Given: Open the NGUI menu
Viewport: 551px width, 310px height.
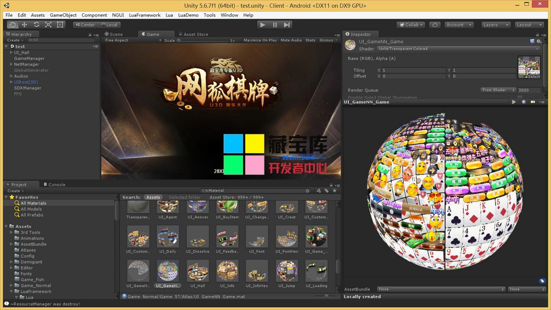Looking at the screenshot, I should pyautogui.click(x=118, y=15).
